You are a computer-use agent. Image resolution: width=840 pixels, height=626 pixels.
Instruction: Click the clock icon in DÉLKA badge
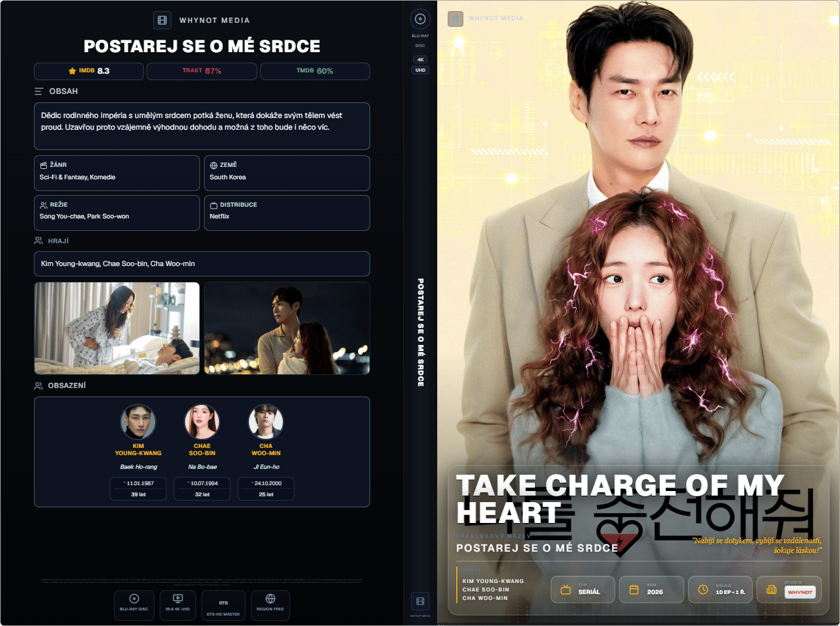[703, 589]
